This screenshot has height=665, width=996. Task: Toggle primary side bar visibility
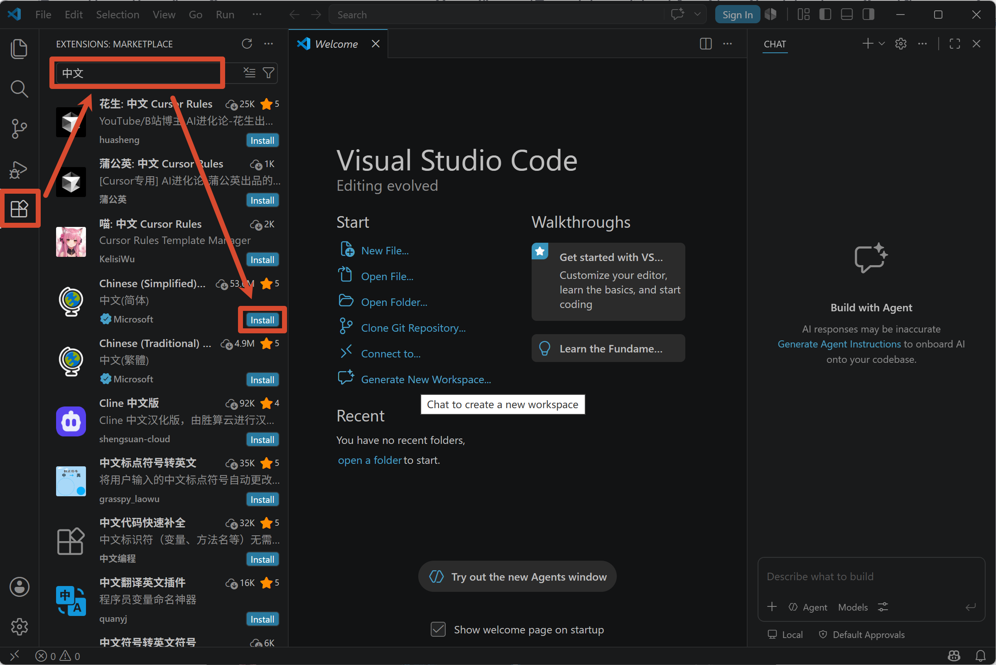point(825,15)
